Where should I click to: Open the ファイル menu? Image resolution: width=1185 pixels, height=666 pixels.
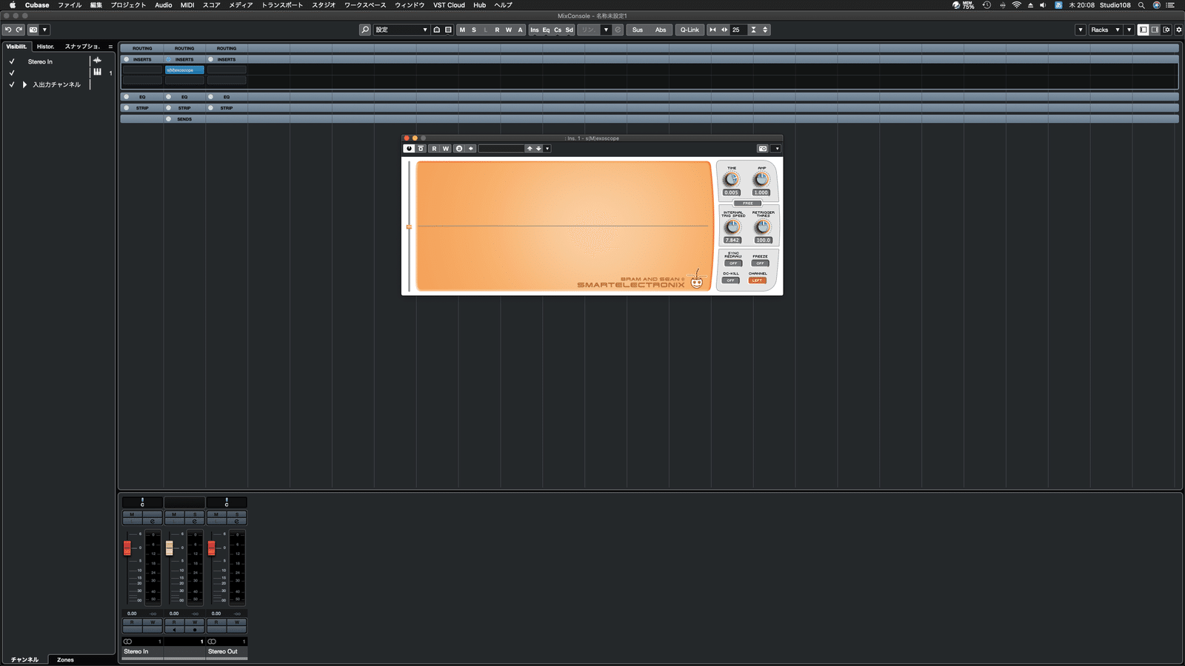click(x=70, y=5)
